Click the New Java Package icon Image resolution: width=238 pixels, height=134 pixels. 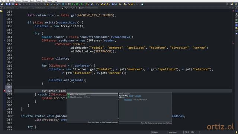tap(91, 4)
